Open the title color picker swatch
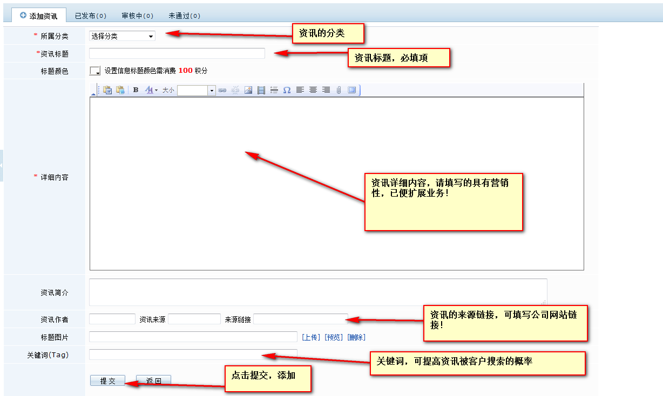 click(95, 71)
